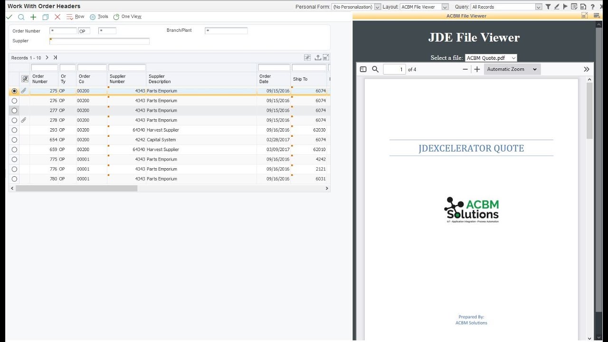Zoom out the PDF with minus button
The width and height of the screenshot is (608, 342).
(465, 69)
